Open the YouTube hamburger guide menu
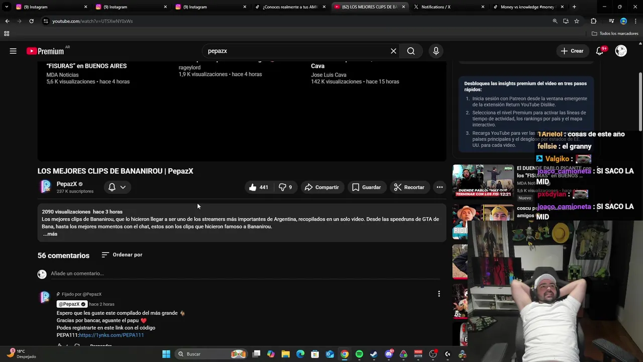 point(13,51)
